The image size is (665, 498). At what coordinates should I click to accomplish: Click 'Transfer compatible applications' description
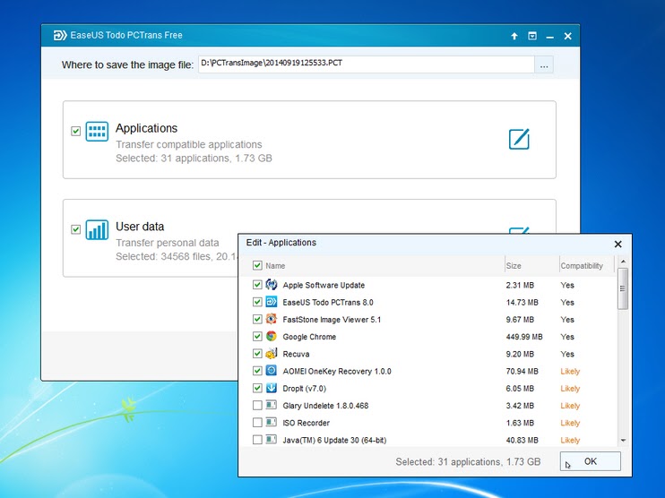189,144
